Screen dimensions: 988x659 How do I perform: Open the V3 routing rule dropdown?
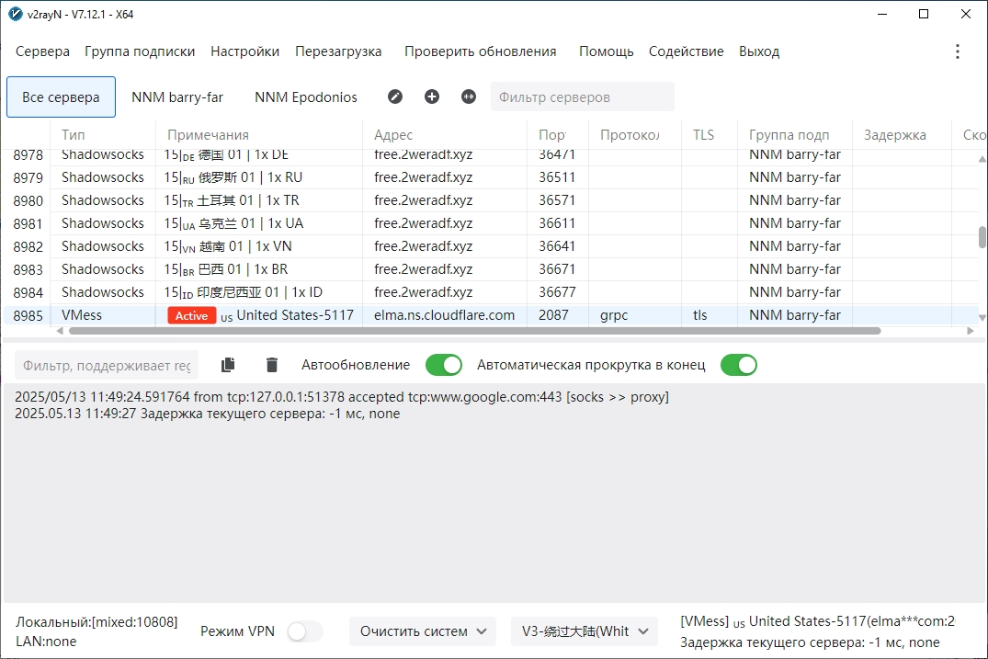click(585, 631)
